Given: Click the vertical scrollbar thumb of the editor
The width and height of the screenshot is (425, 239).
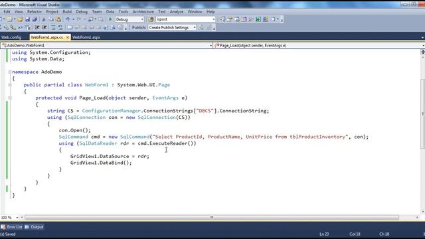Looking at the screenshot, I should pyautogui.click(x=422, y=114).
